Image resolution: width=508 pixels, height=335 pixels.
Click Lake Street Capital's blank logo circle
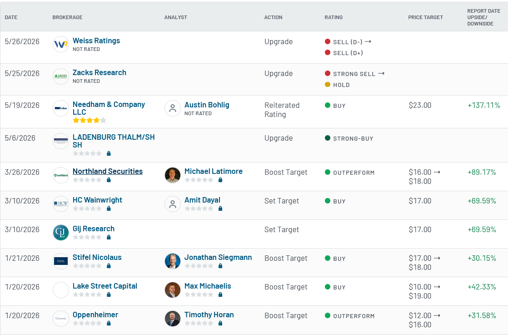click(x=61, y=290)
